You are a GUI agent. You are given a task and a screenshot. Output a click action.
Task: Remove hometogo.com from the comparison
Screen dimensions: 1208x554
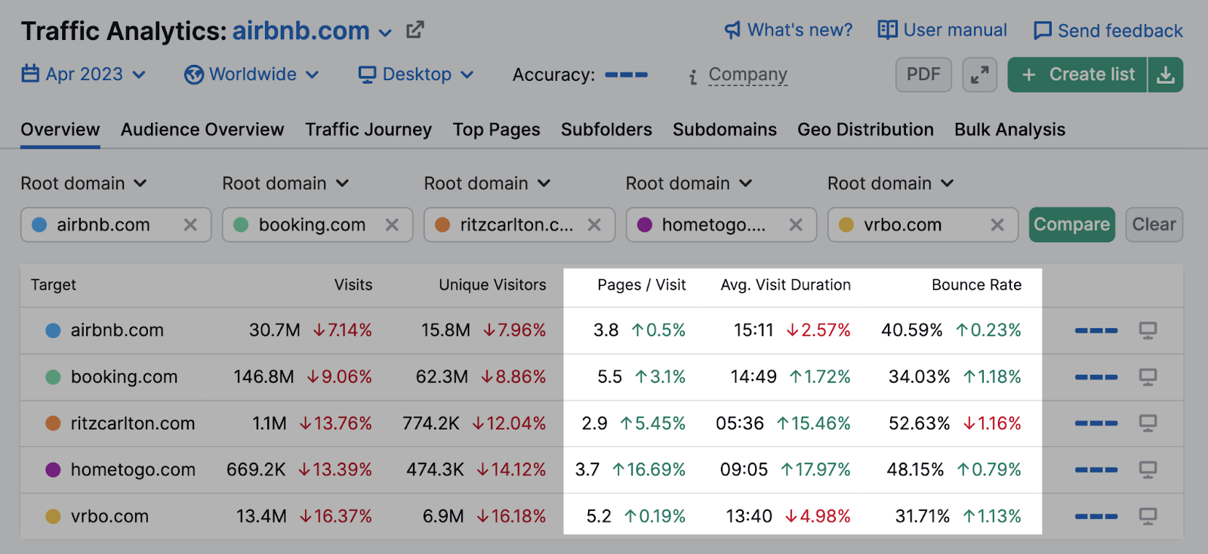[x=796, y=225]
